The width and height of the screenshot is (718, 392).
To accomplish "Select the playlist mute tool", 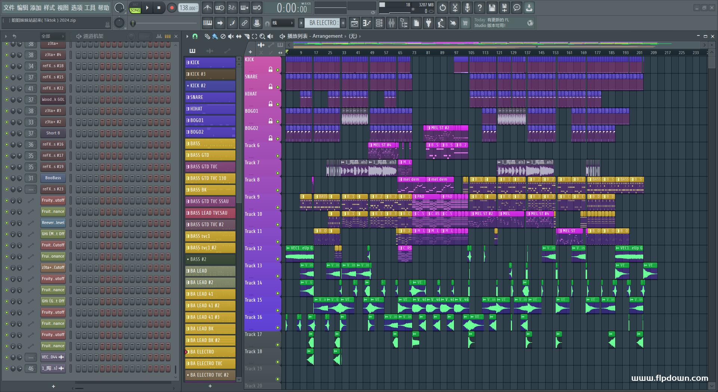I will (x=231, y=36).
